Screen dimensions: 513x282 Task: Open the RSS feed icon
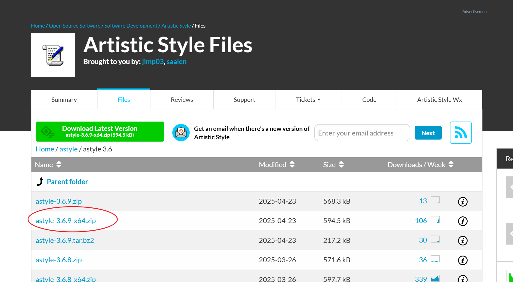pos(461,133)
